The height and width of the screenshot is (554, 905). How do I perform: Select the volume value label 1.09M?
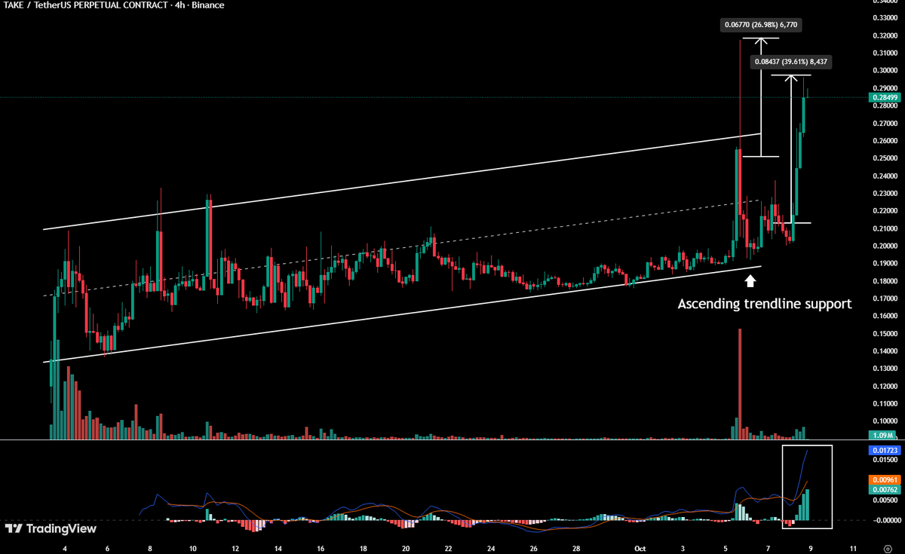884,436
